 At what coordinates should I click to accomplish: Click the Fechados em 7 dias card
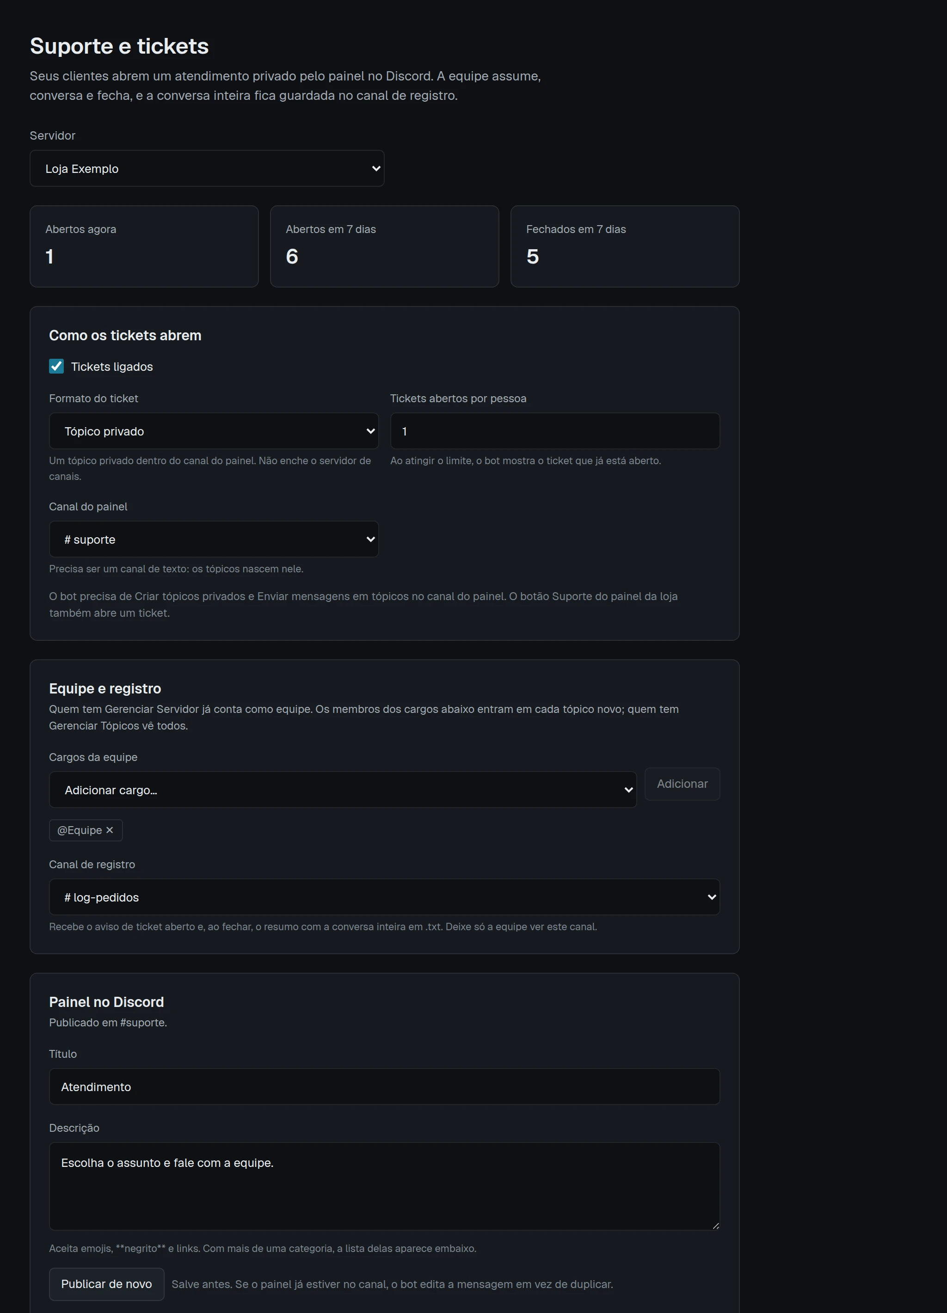[x=625, y=246]
